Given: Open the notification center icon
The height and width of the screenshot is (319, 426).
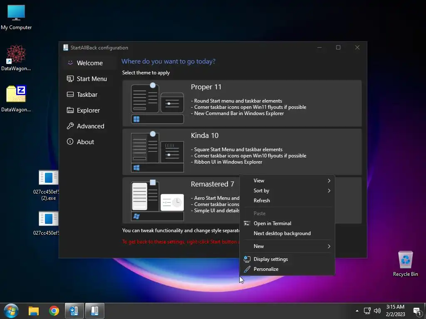Looking at the screenshot, I should pyautogui.click(x=417, y=312).
